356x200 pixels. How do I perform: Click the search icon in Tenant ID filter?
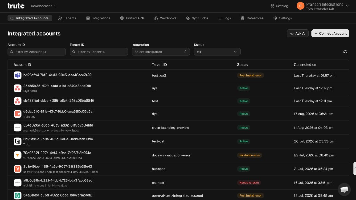click(74, 52)
